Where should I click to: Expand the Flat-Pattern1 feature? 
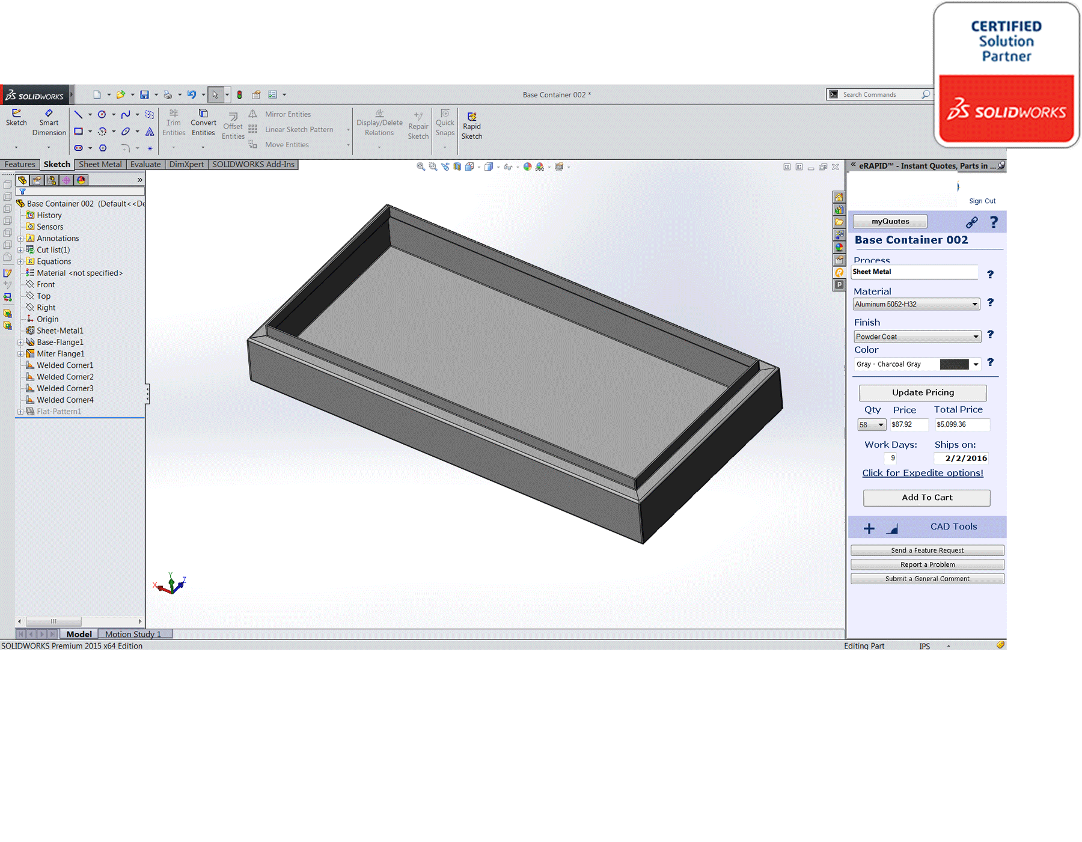point(20,412)
